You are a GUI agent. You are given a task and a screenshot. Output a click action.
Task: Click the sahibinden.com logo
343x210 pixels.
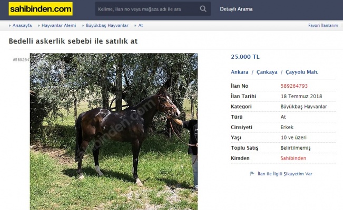(41, 9)
